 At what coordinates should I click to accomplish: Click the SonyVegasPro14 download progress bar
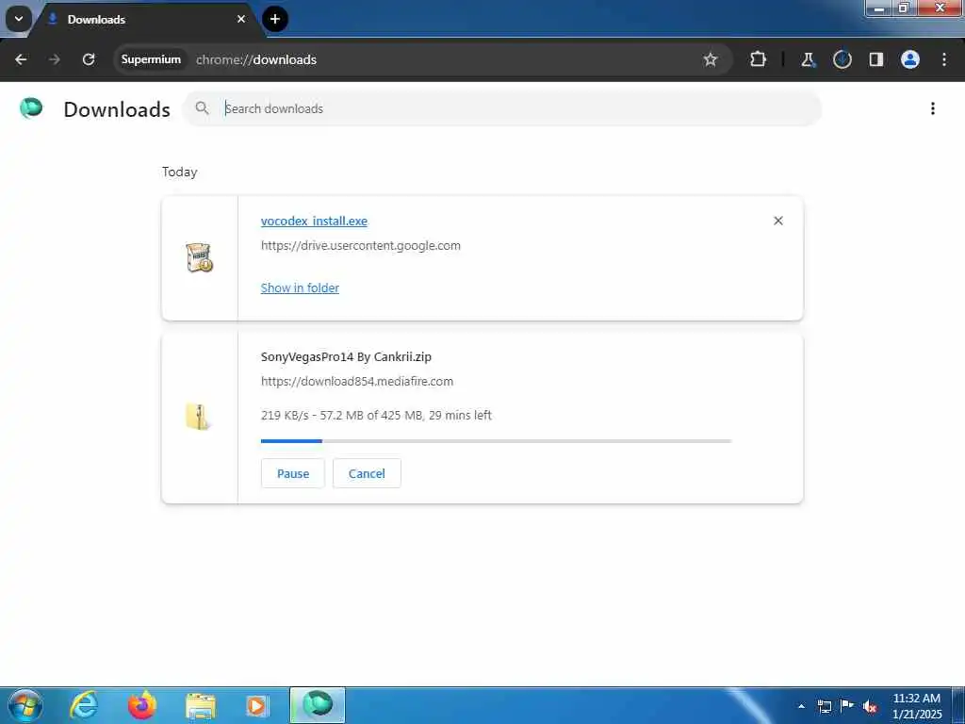click(x=496, y=441)
